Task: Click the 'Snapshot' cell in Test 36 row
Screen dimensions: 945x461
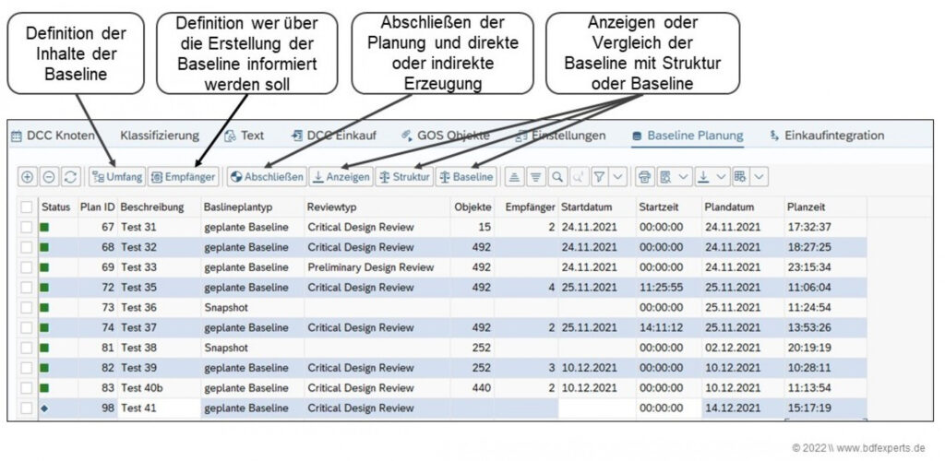Action: tap(253, 308)
